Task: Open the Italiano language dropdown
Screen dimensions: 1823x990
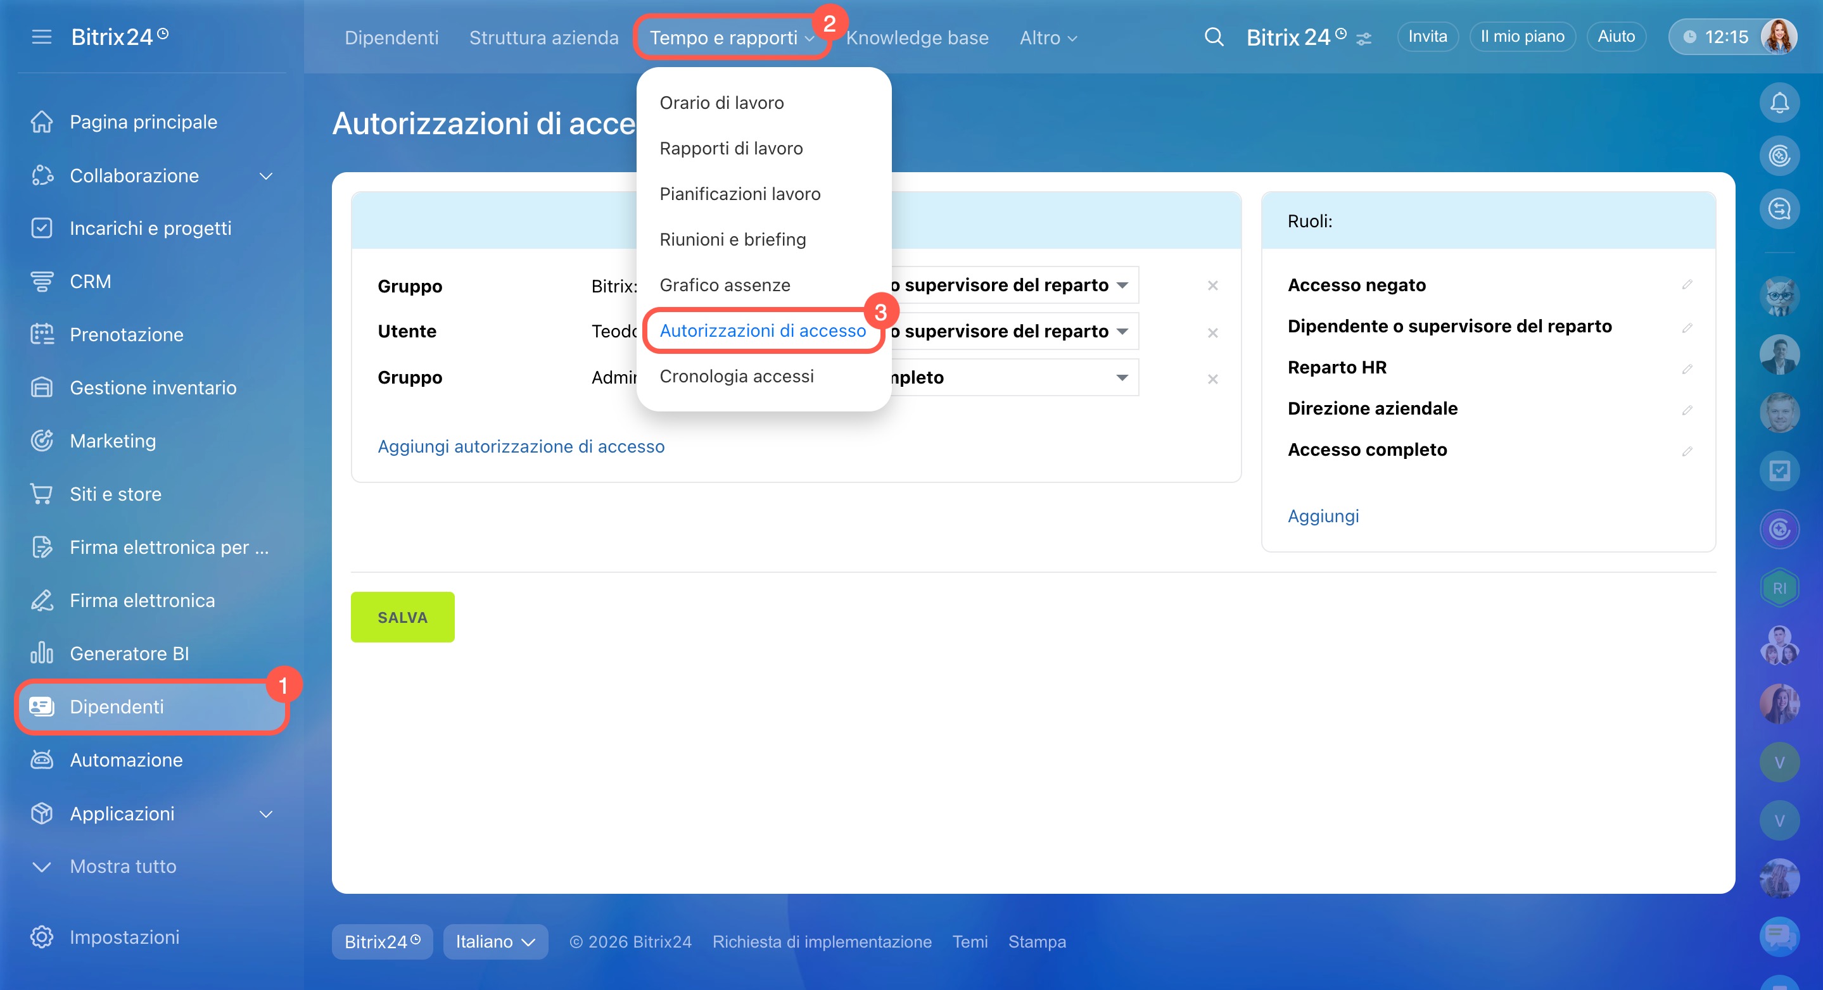Action: click(x=495, y=942)
